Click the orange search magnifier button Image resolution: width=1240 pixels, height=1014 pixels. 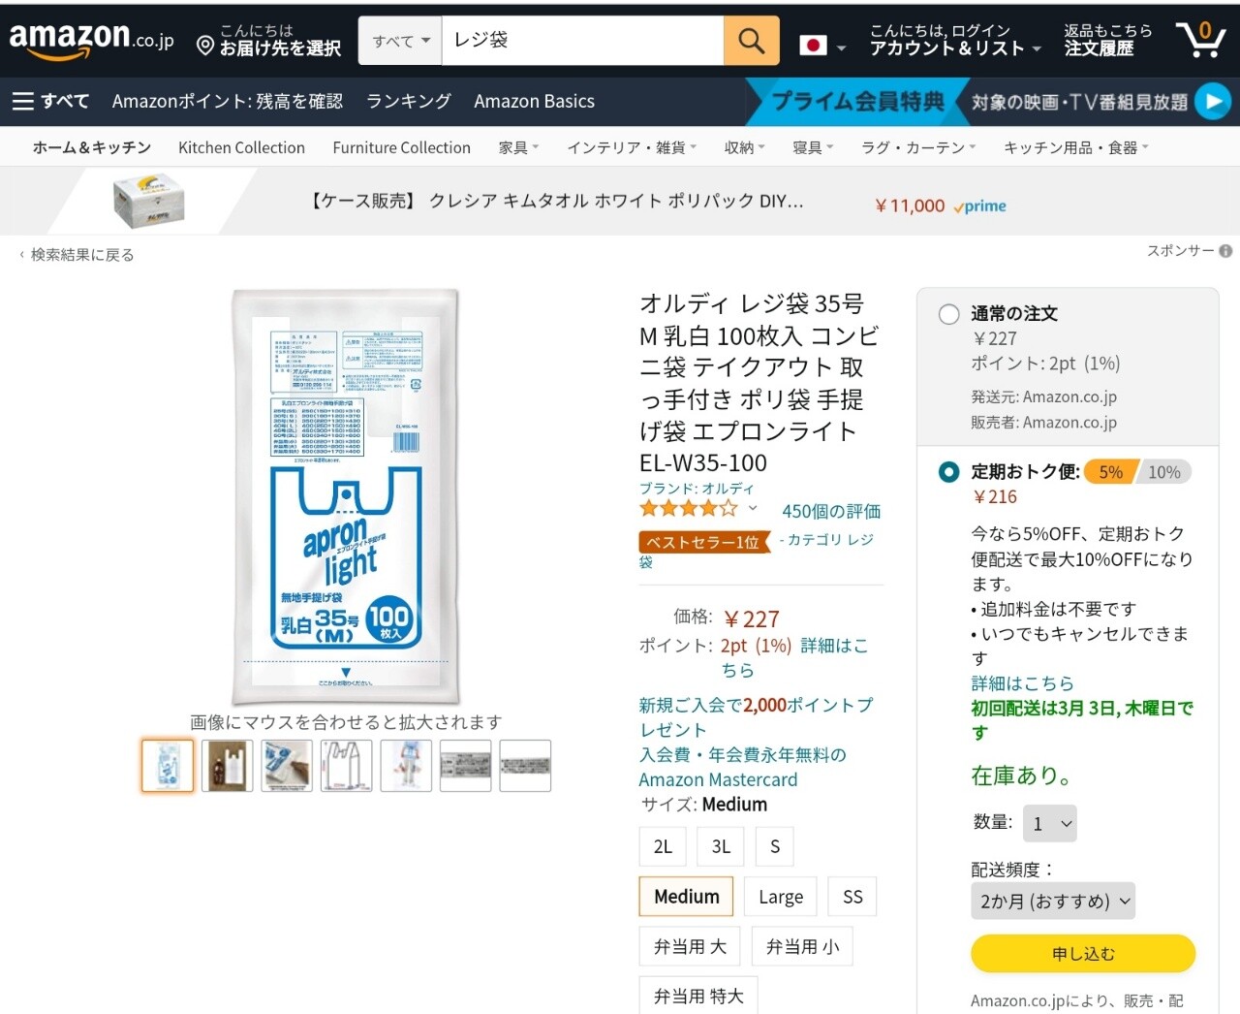(751, 41)
